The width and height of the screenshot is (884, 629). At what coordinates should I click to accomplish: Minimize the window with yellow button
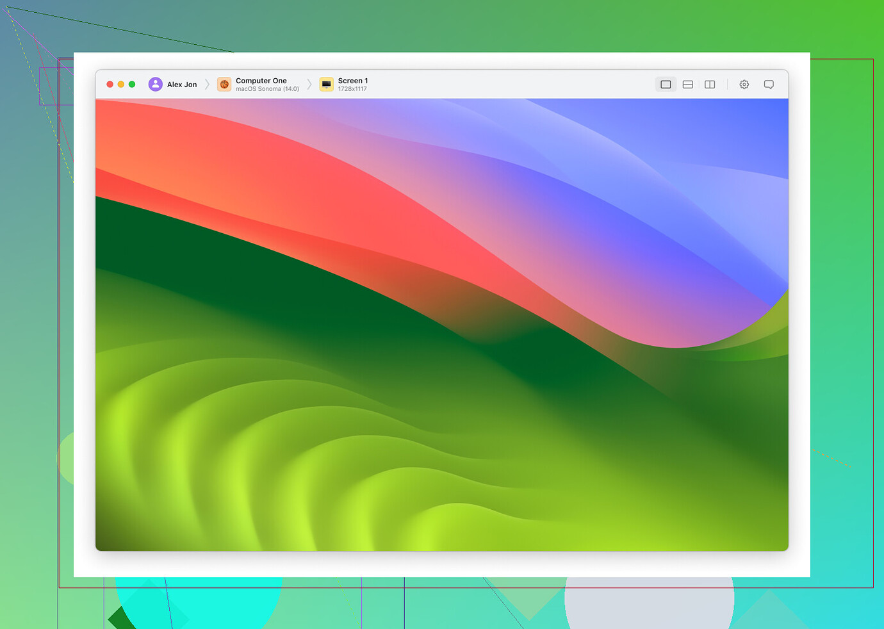pos(121,85)
